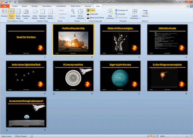
Task: Click the Grayscale color mode
Action: (92, 14)
